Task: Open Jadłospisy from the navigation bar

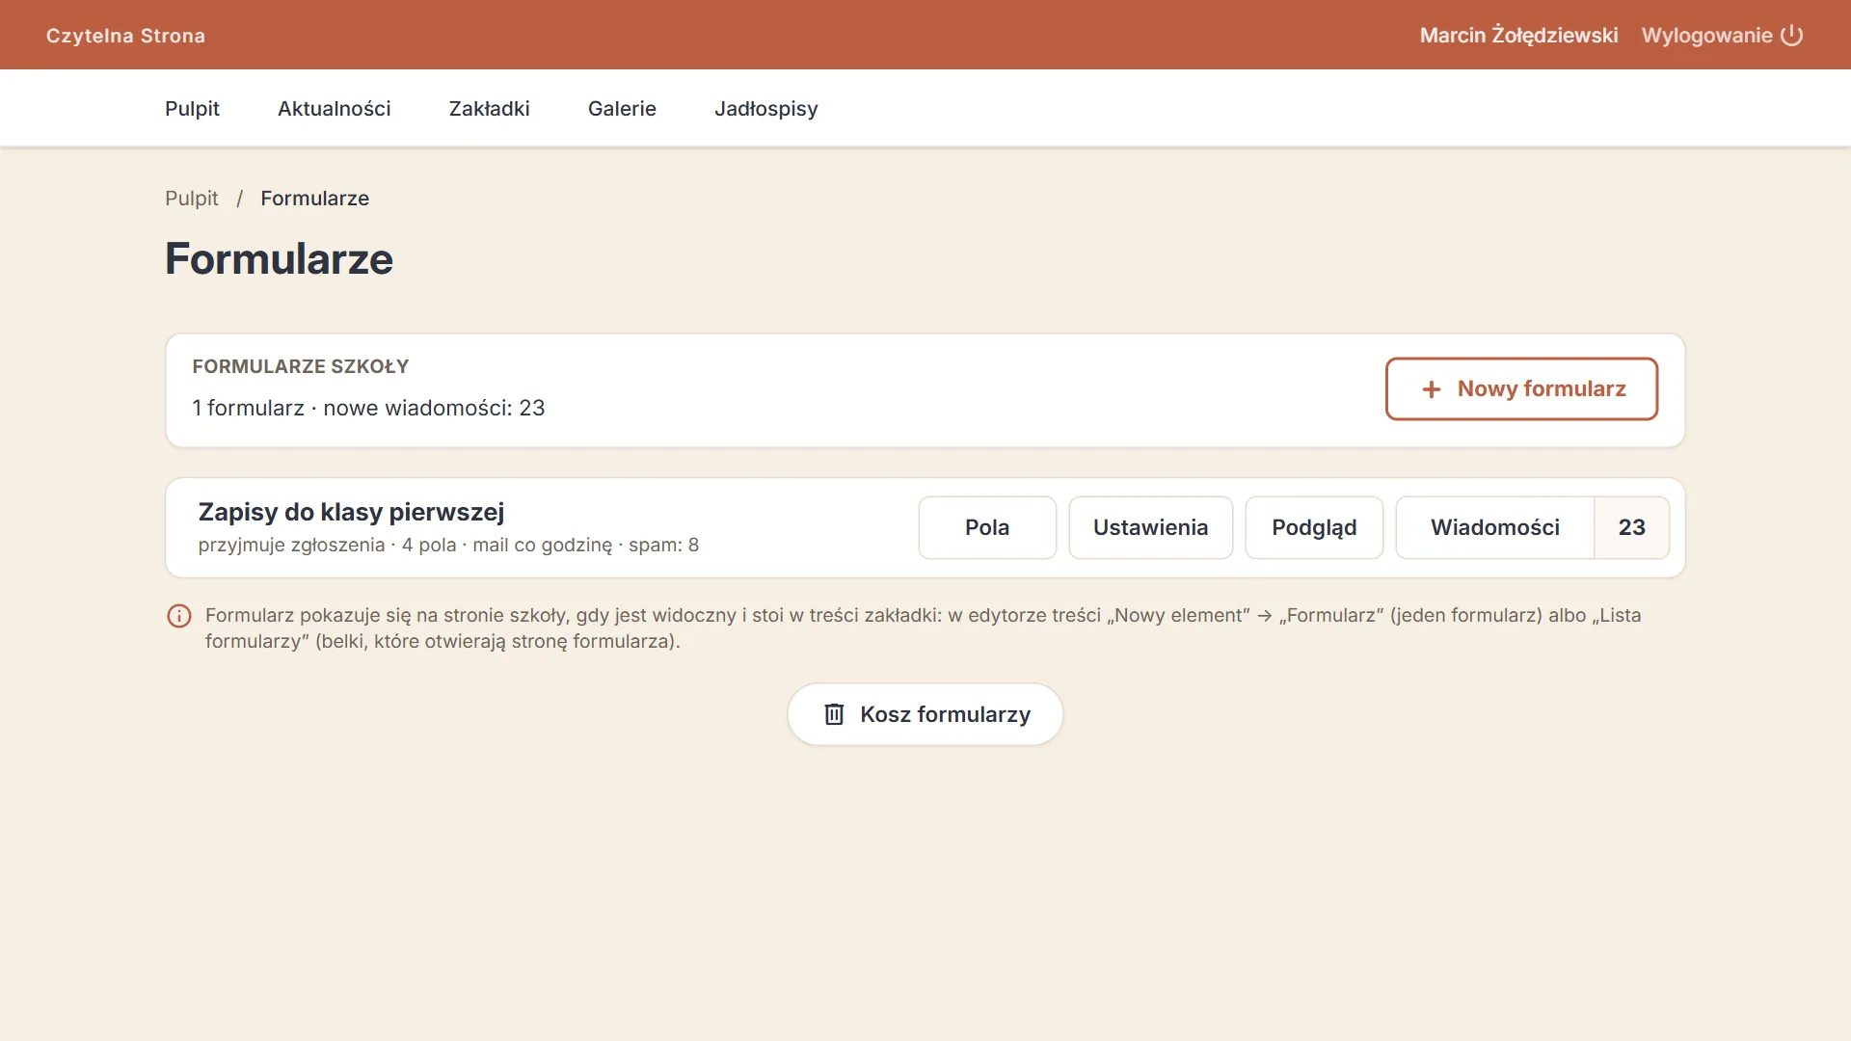Action: pos(766,109)
